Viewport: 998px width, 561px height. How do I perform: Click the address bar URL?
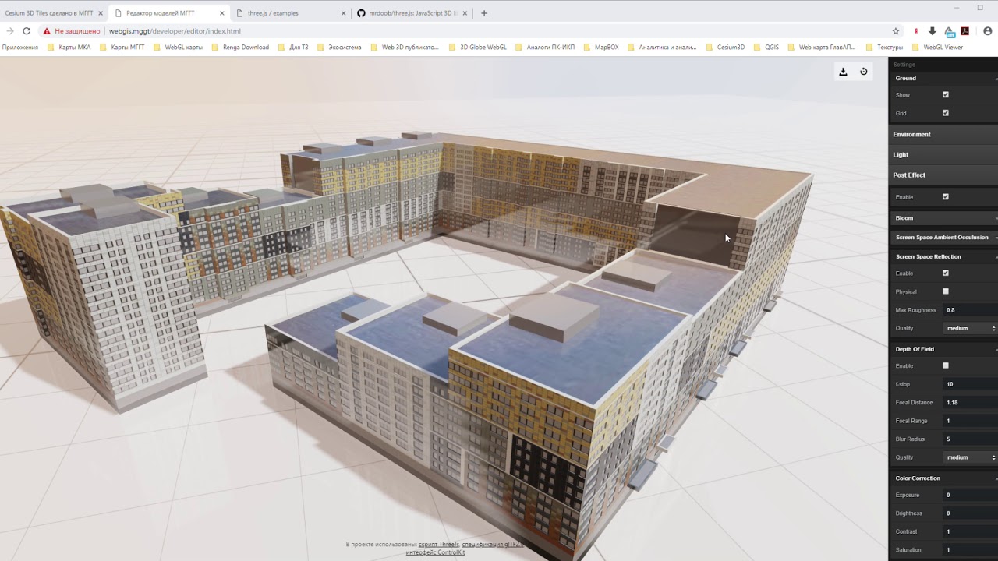tap(175, 31)
